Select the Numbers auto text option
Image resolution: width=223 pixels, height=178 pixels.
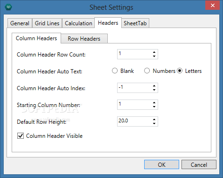(147, 71)
